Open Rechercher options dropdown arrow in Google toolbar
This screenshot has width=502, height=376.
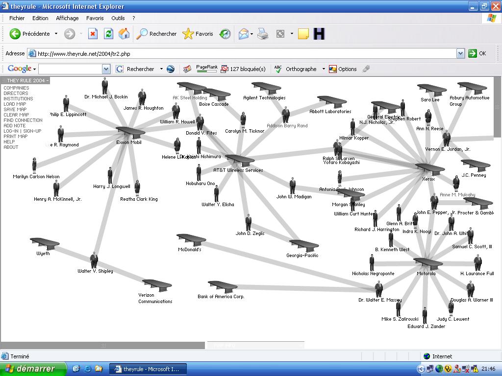(161, 69)
